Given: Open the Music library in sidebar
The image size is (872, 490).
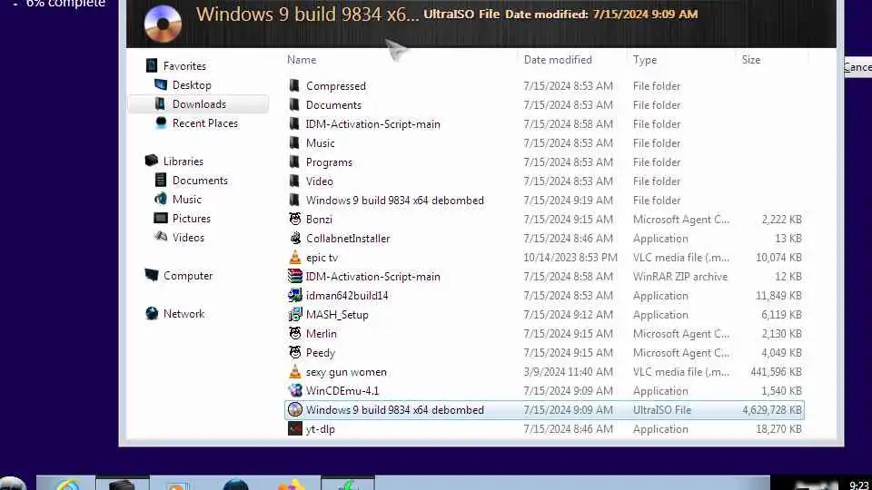Looking at the screenshot, I should [187, 199].
